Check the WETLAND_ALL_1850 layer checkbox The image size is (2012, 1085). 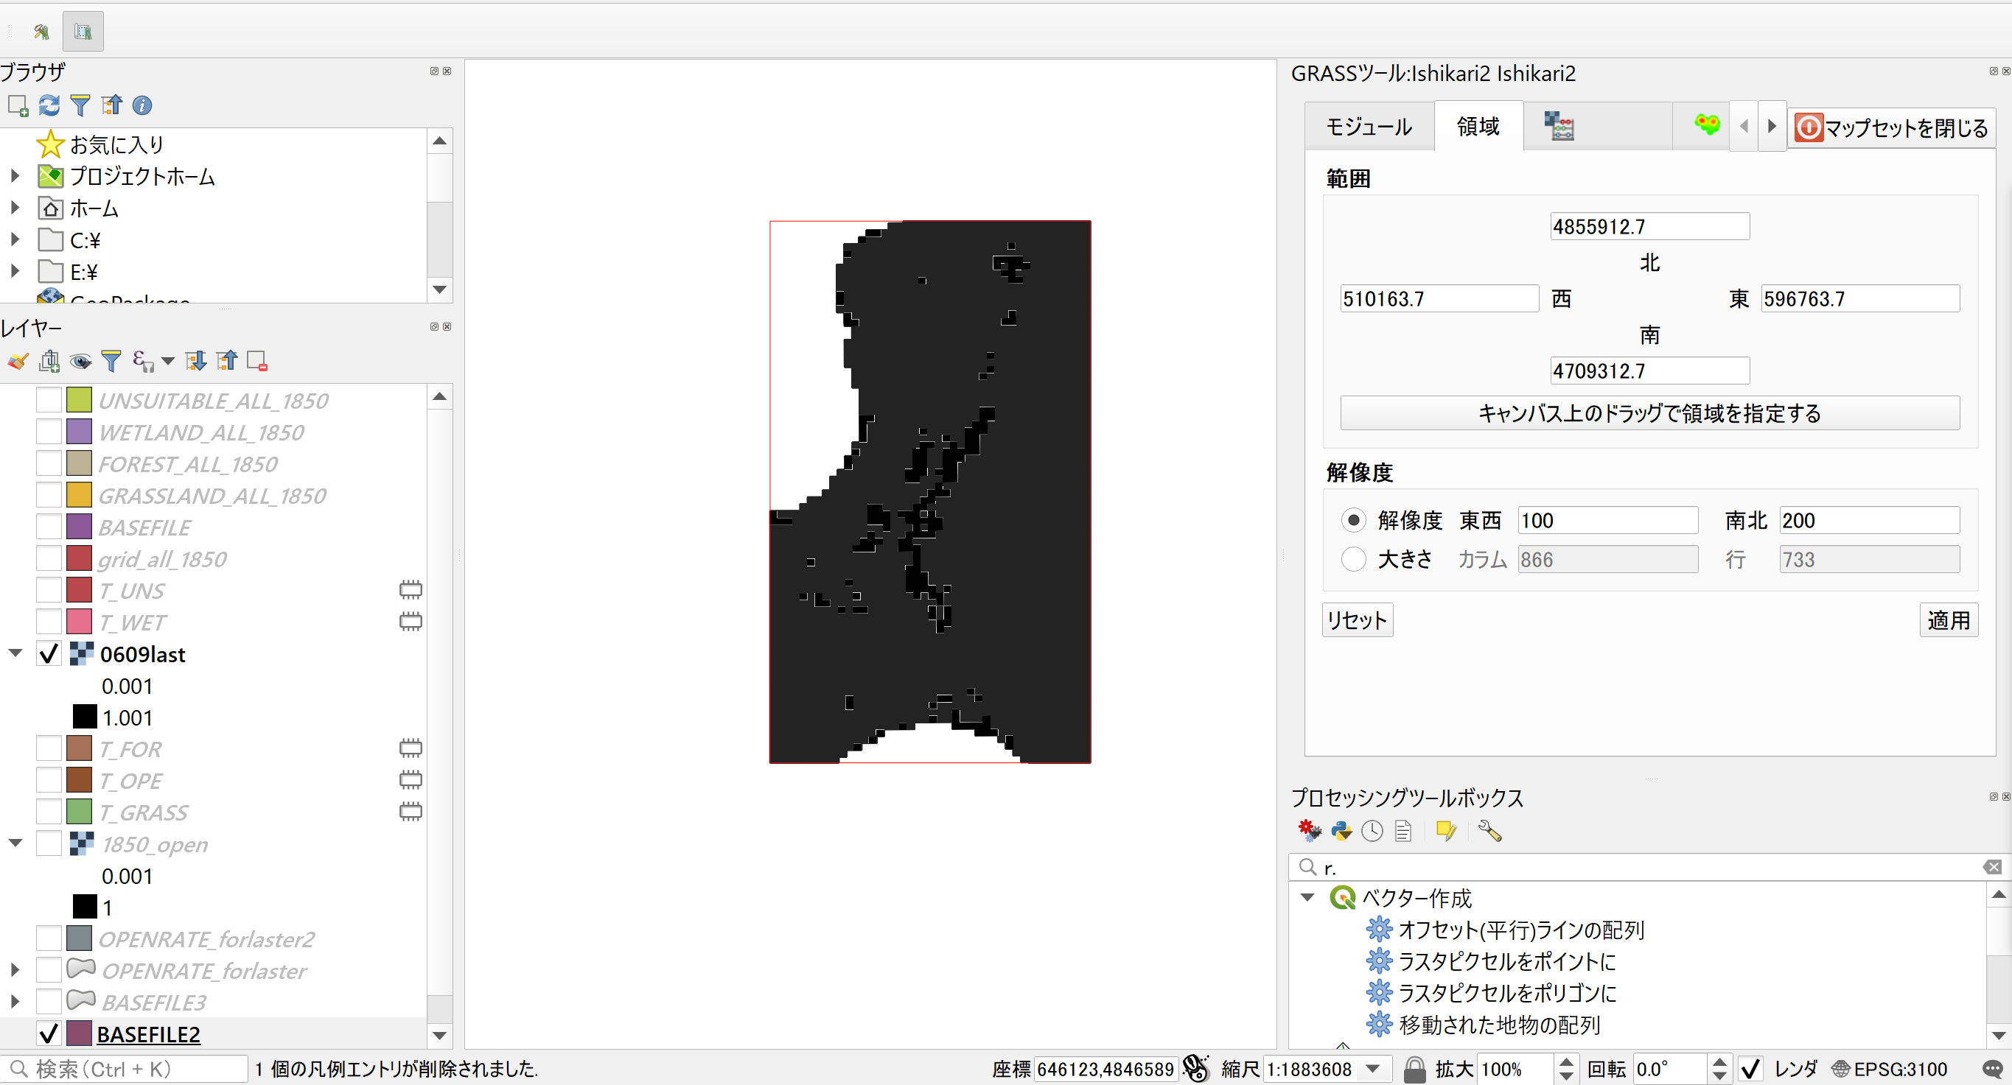[49, 431]
